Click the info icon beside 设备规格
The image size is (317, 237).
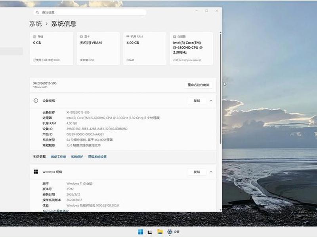tap(36, 101)
